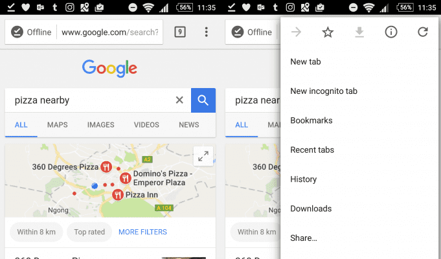Bookmark page with the star icon
The width and height of the screenshot is (441, 259).
click(328, 32)
